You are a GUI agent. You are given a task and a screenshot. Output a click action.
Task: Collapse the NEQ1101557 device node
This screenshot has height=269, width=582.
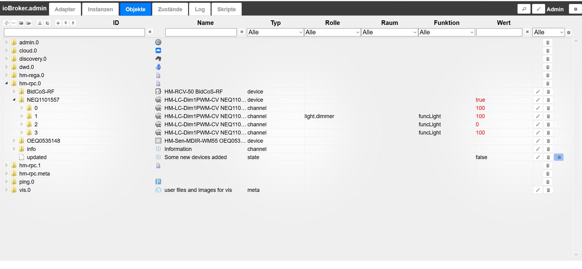14,100
